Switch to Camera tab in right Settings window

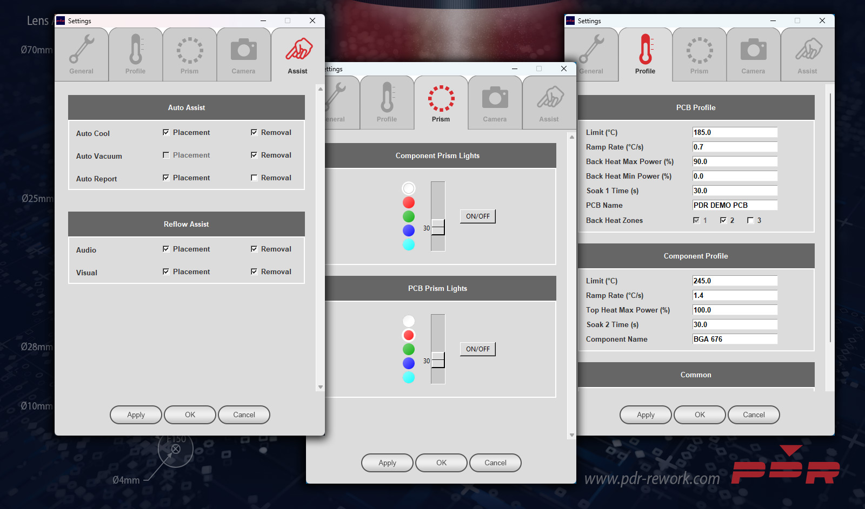(754, 55)
